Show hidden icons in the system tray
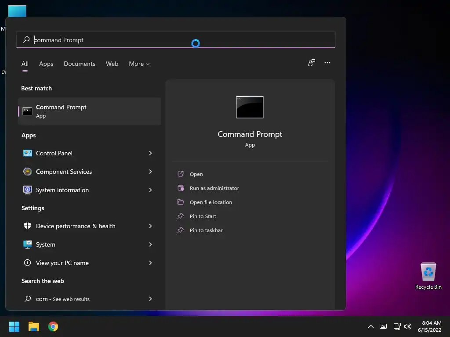This screenshot has height=337, width=450. [x=371, y=326]
